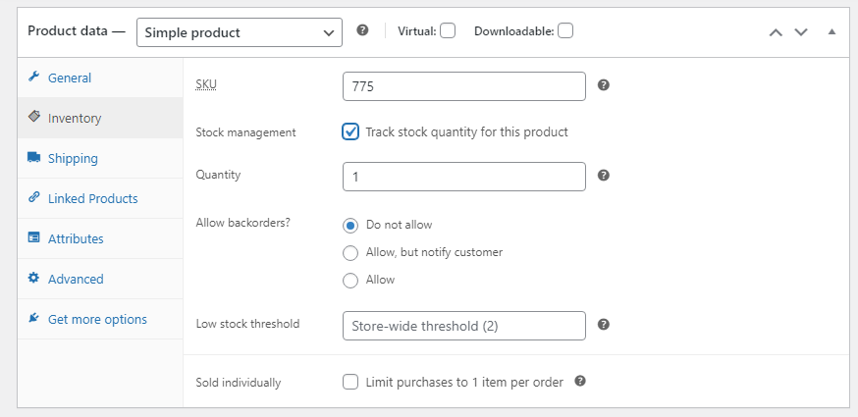Click help icon next to product type dropdown
858x417 pixels.
tap(362, 30)
